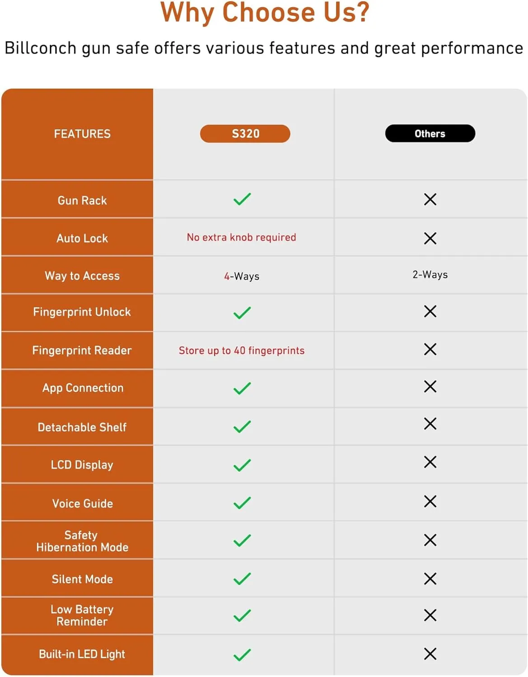The width and height of the screenshot is (528, 677).
Task: Click the LCD Display checkmark
Action: point(242,465)
